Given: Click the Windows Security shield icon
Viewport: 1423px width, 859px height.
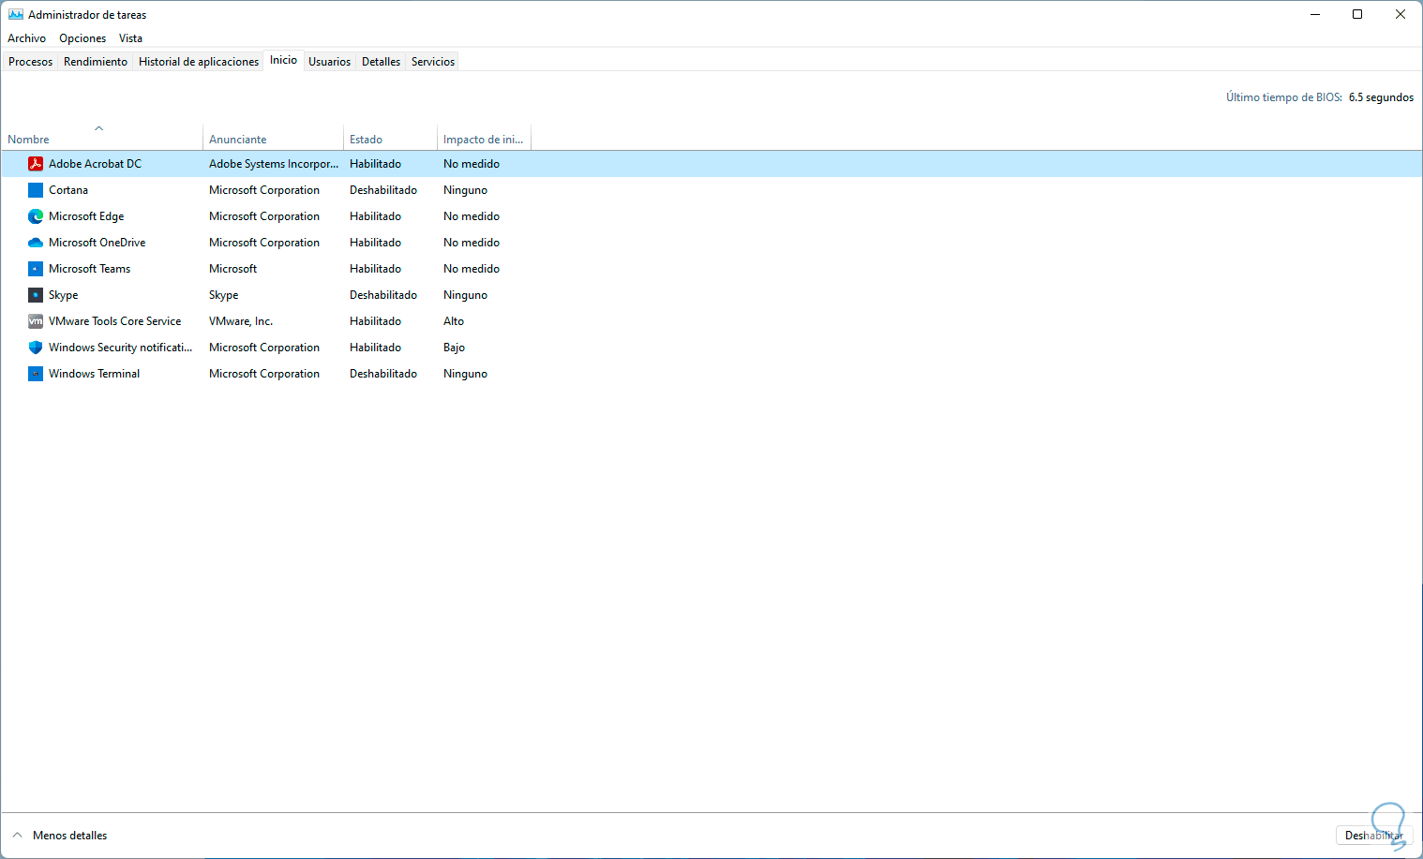Looking at the screenshot, I should (36, 348).
